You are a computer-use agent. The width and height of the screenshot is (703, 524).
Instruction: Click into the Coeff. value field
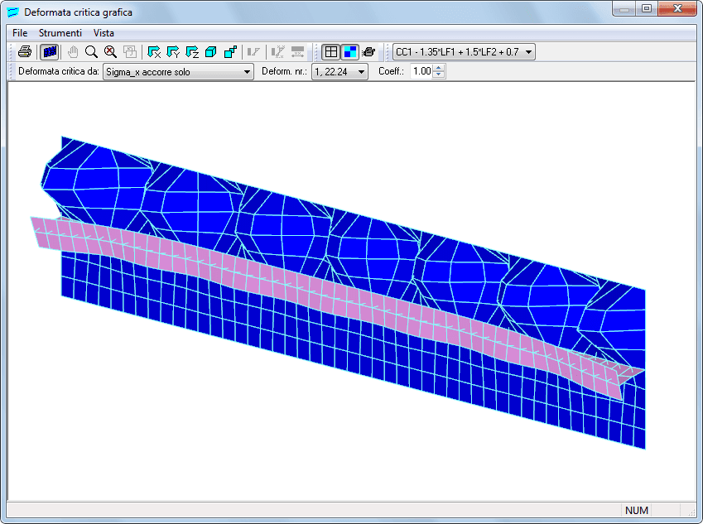421,71
